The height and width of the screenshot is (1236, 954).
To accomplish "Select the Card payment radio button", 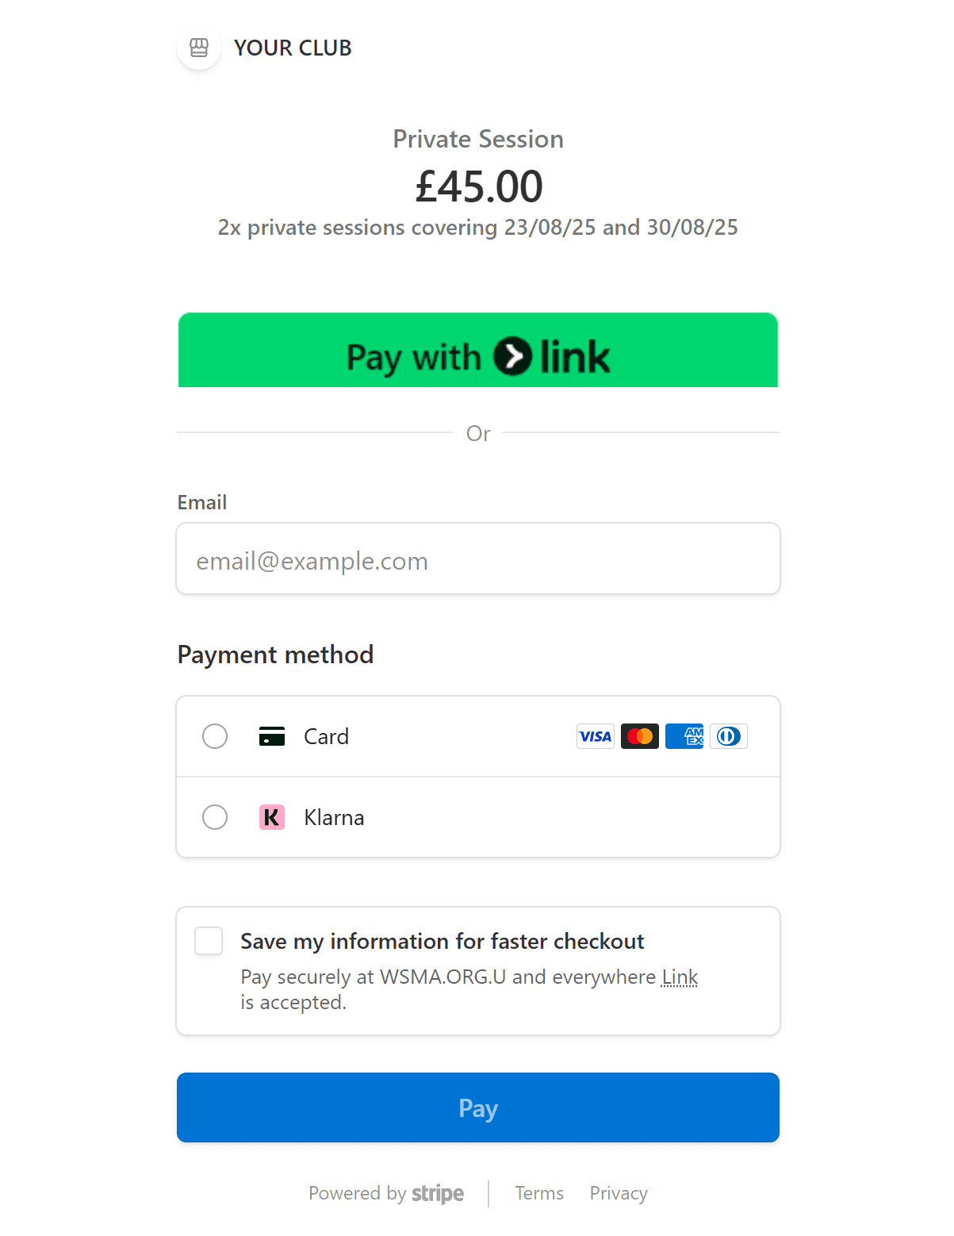I will 215,736.
